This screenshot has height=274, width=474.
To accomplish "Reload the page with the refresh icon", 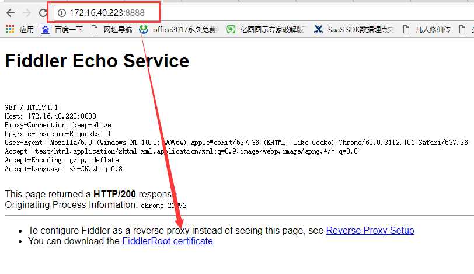I will [x=43, y=13].
